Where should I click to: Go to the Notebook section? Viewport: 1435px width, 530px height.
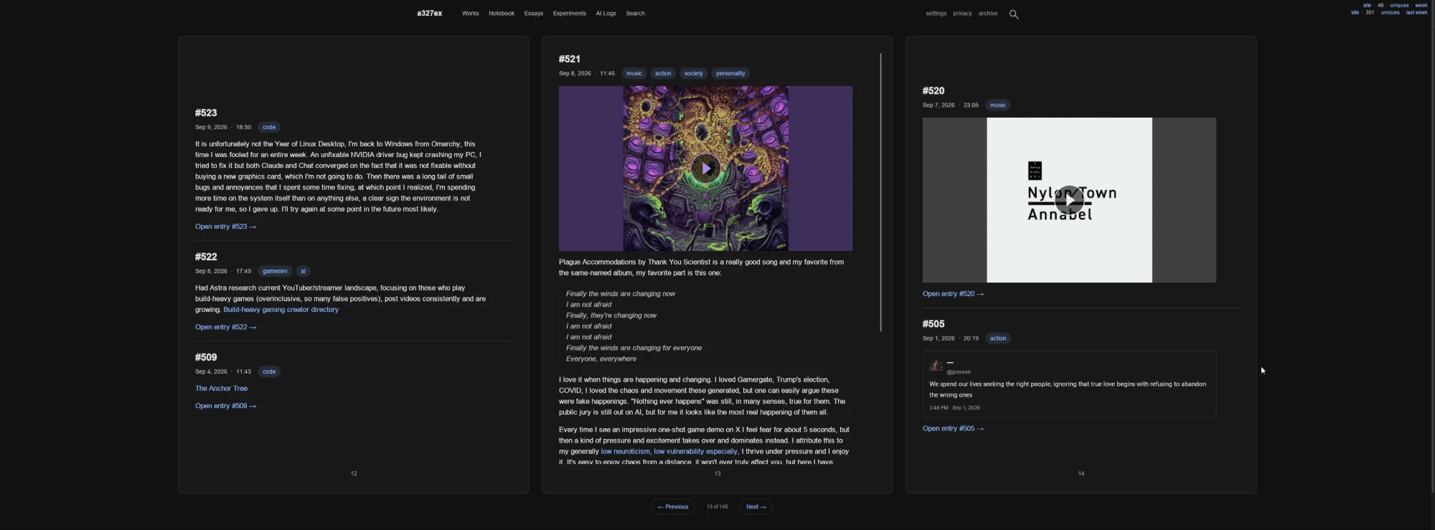[502, 14]
